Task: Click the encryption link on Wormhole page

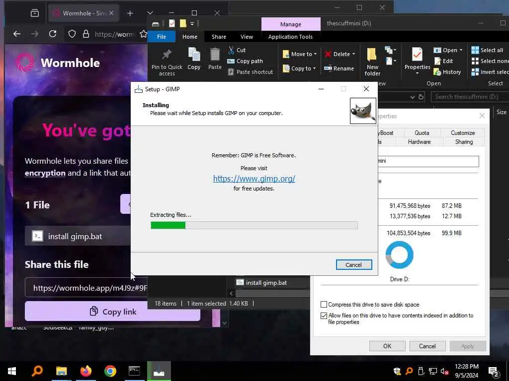Action: pos(45,173)
